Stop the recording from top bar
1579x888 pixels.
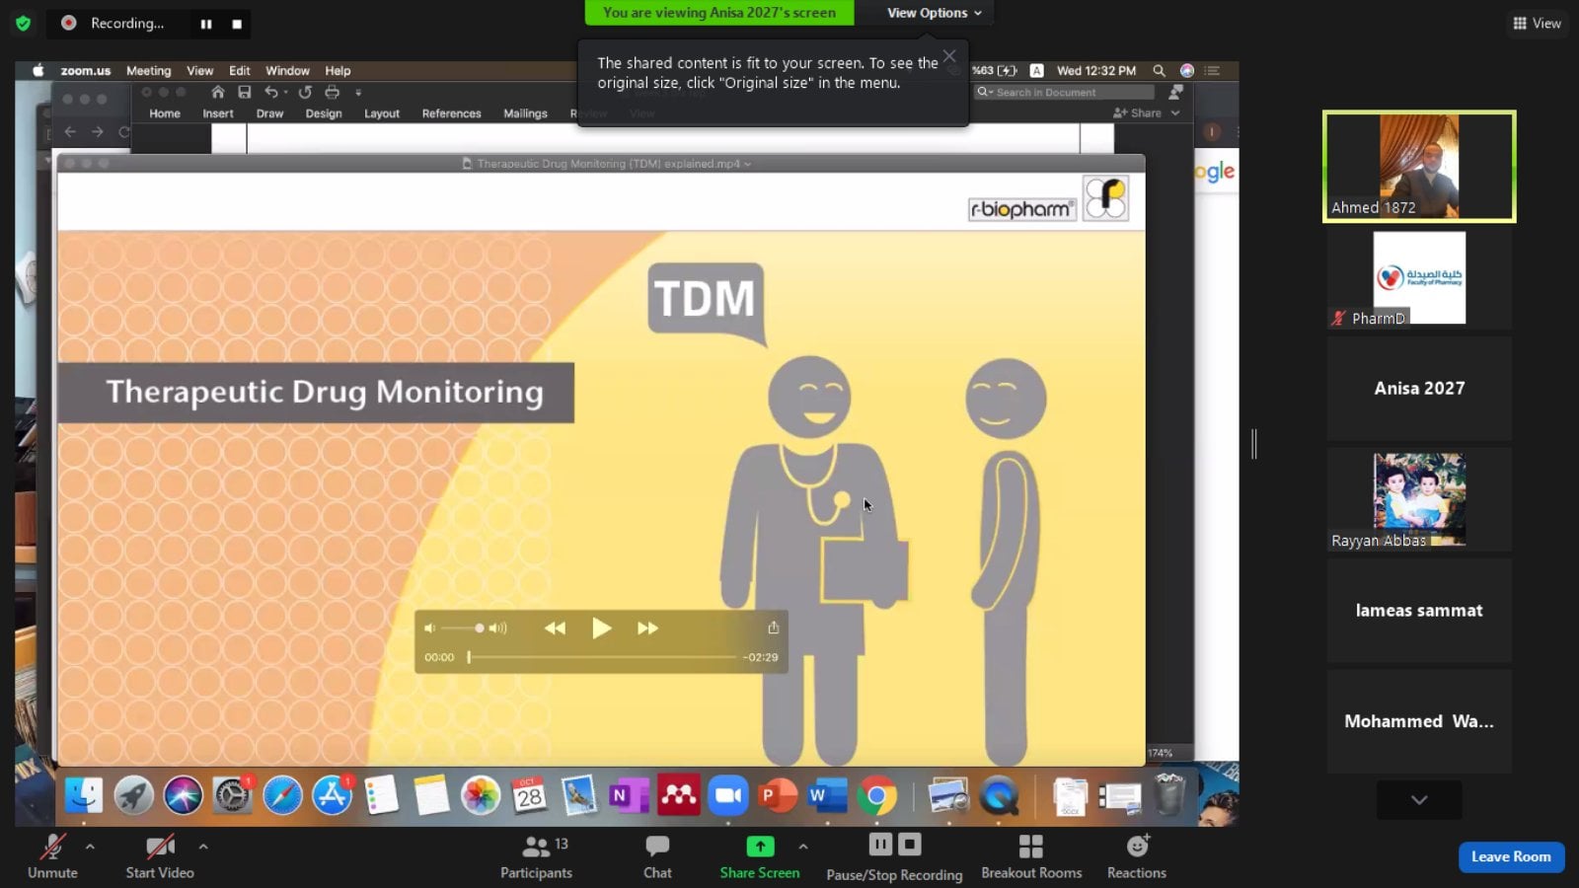coord(237,24)
